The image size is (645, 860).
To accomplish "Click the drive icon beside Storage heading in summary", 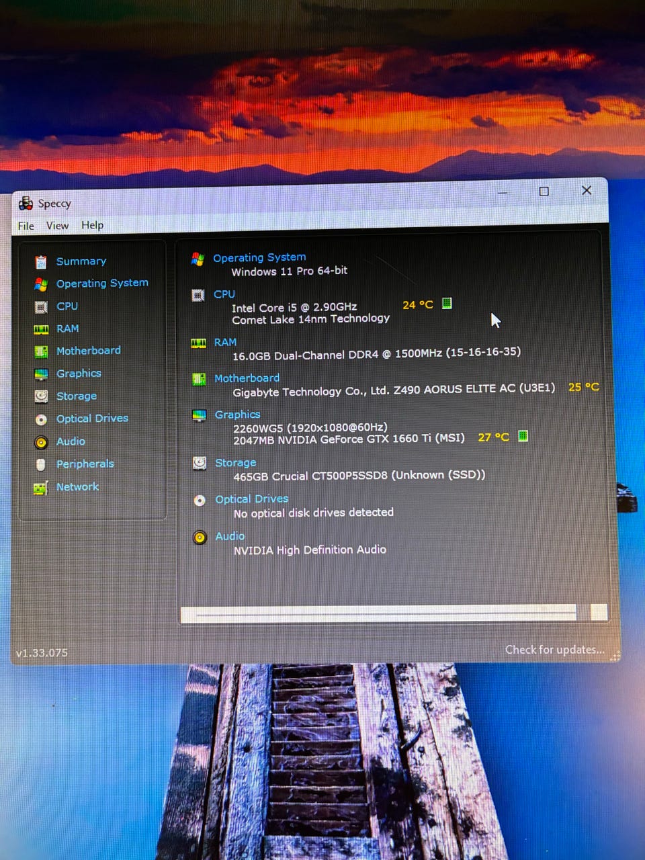I will (200, 463).
